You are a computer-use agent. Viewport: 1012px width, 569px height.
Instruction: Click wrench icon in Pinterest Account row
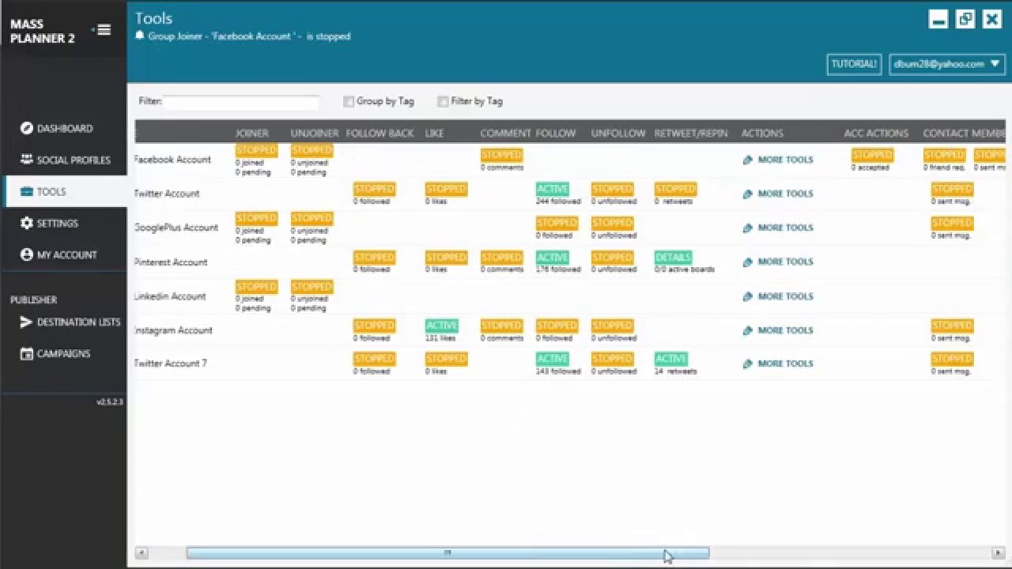coord(748,262)
